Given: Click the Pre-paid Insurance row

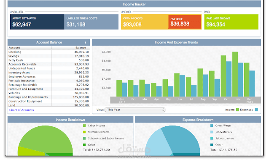Looking at the screenshot, I should [x=49, y=81].
